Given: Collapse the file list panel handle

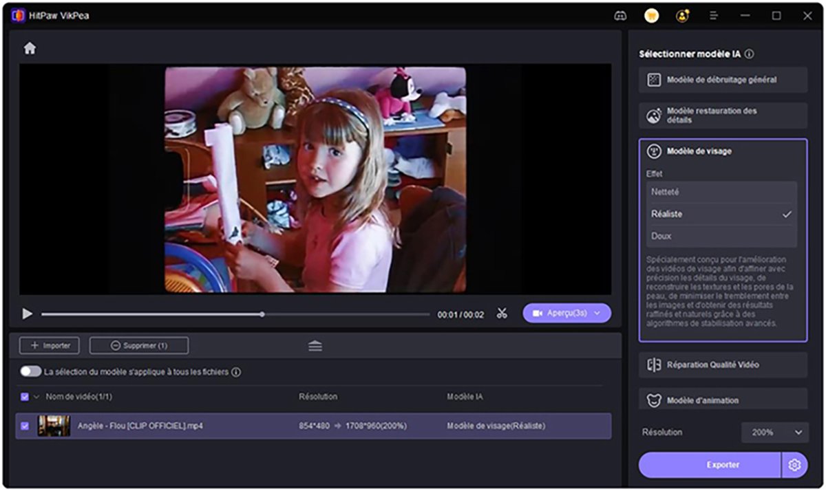Looking at the screenshot, I should pyautogui.click(x=315, y=346).
